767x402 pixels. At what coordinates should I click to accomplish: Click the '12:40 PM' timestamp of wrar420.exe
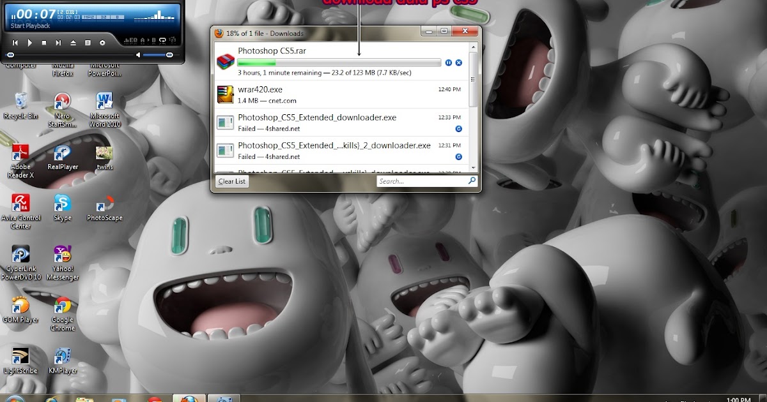point(449,89)
